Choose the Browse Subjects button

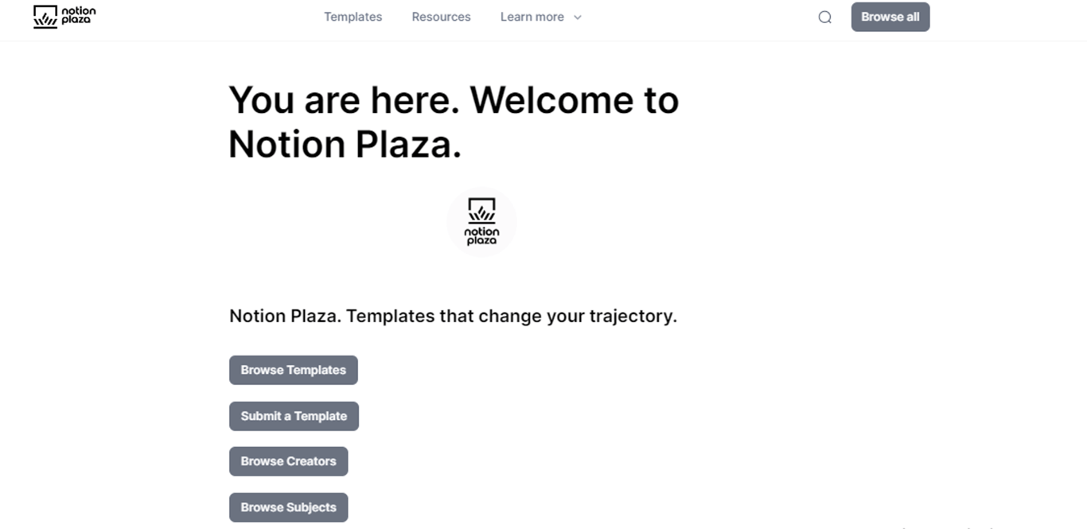(288, 508)
